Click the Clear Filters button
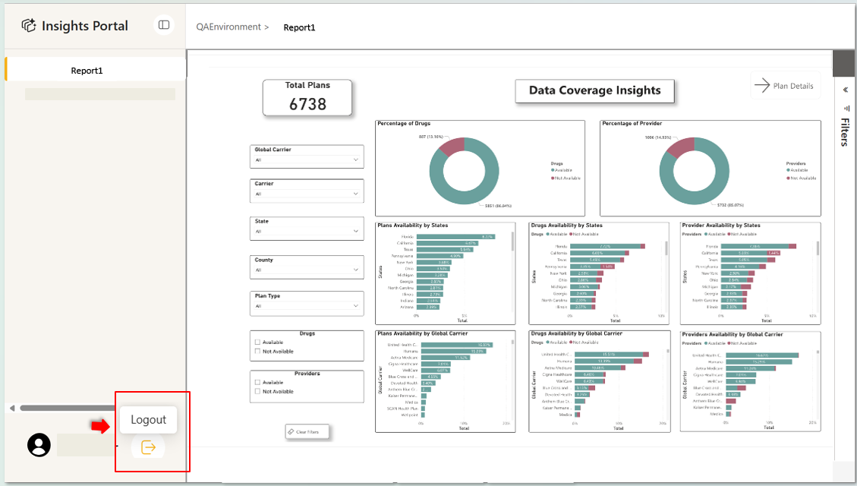Viewport: 857px width, 486px height. pos(307,432)
